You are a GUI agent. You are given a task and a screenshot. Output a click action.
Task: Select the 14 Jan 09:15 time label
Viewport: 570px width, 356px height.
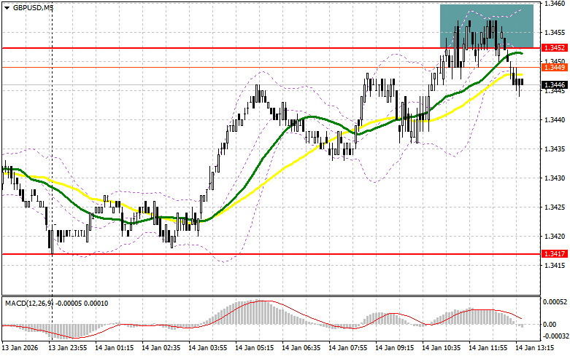coord(394,348)
